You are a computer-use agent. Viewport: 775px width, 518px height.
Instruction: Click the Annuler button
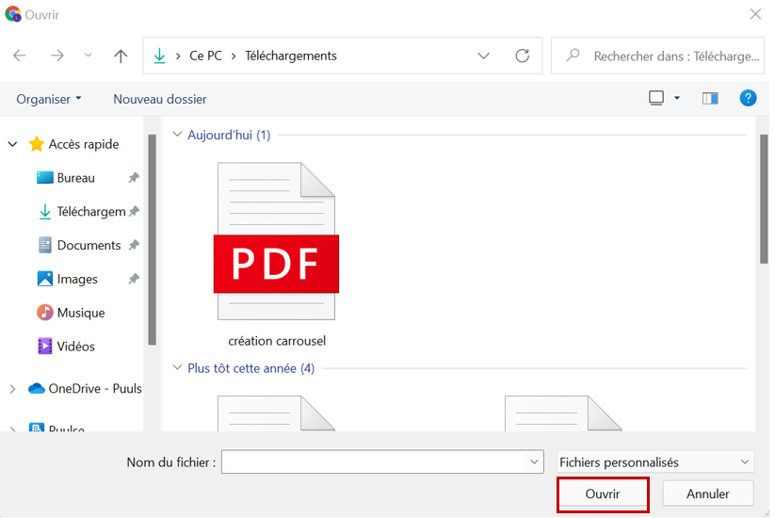coord(708,494)
